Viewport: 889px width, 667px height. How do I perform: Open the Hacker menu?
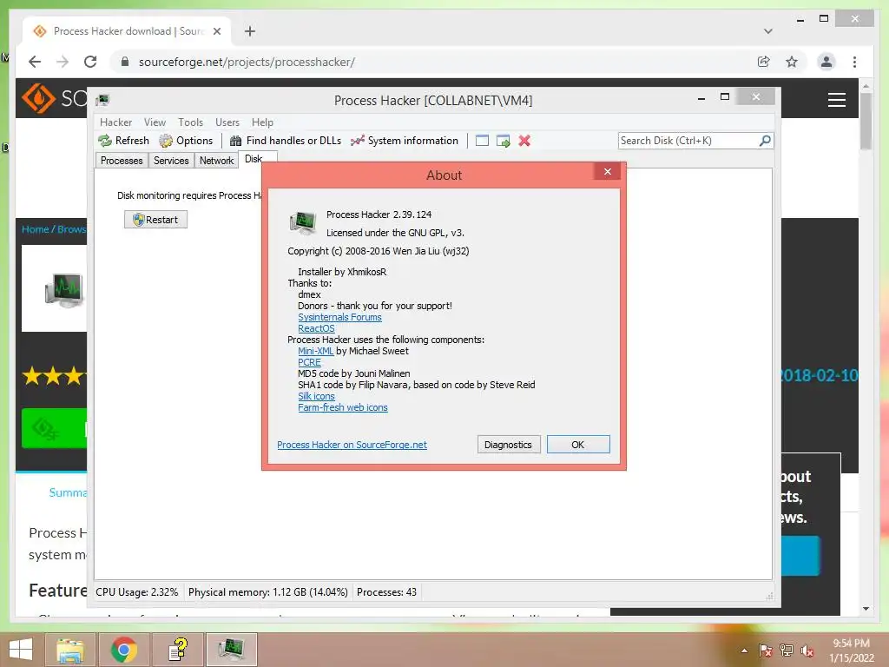pos(115,122)
